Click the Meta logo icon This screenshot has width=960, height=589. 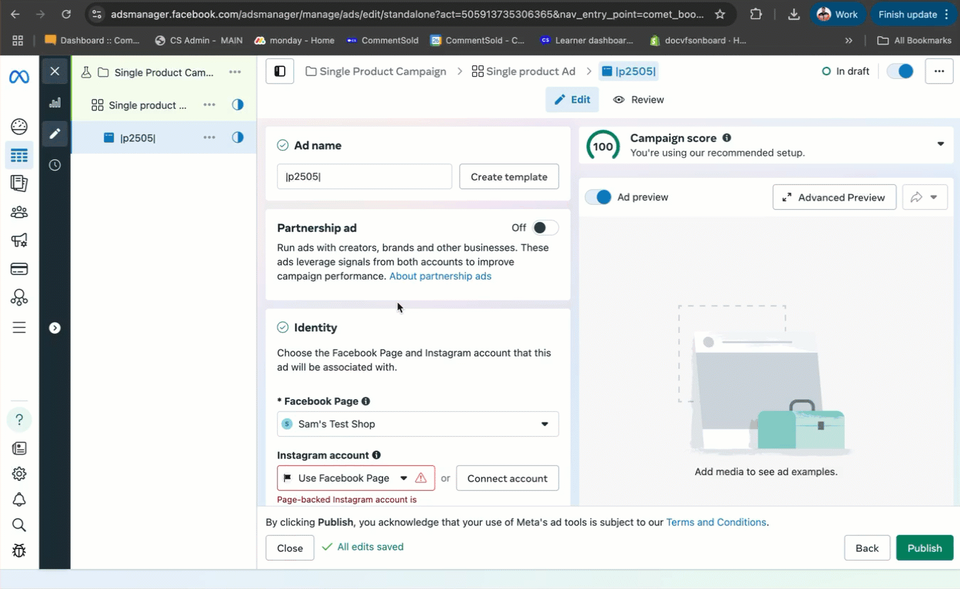click(x=19, y=77)
